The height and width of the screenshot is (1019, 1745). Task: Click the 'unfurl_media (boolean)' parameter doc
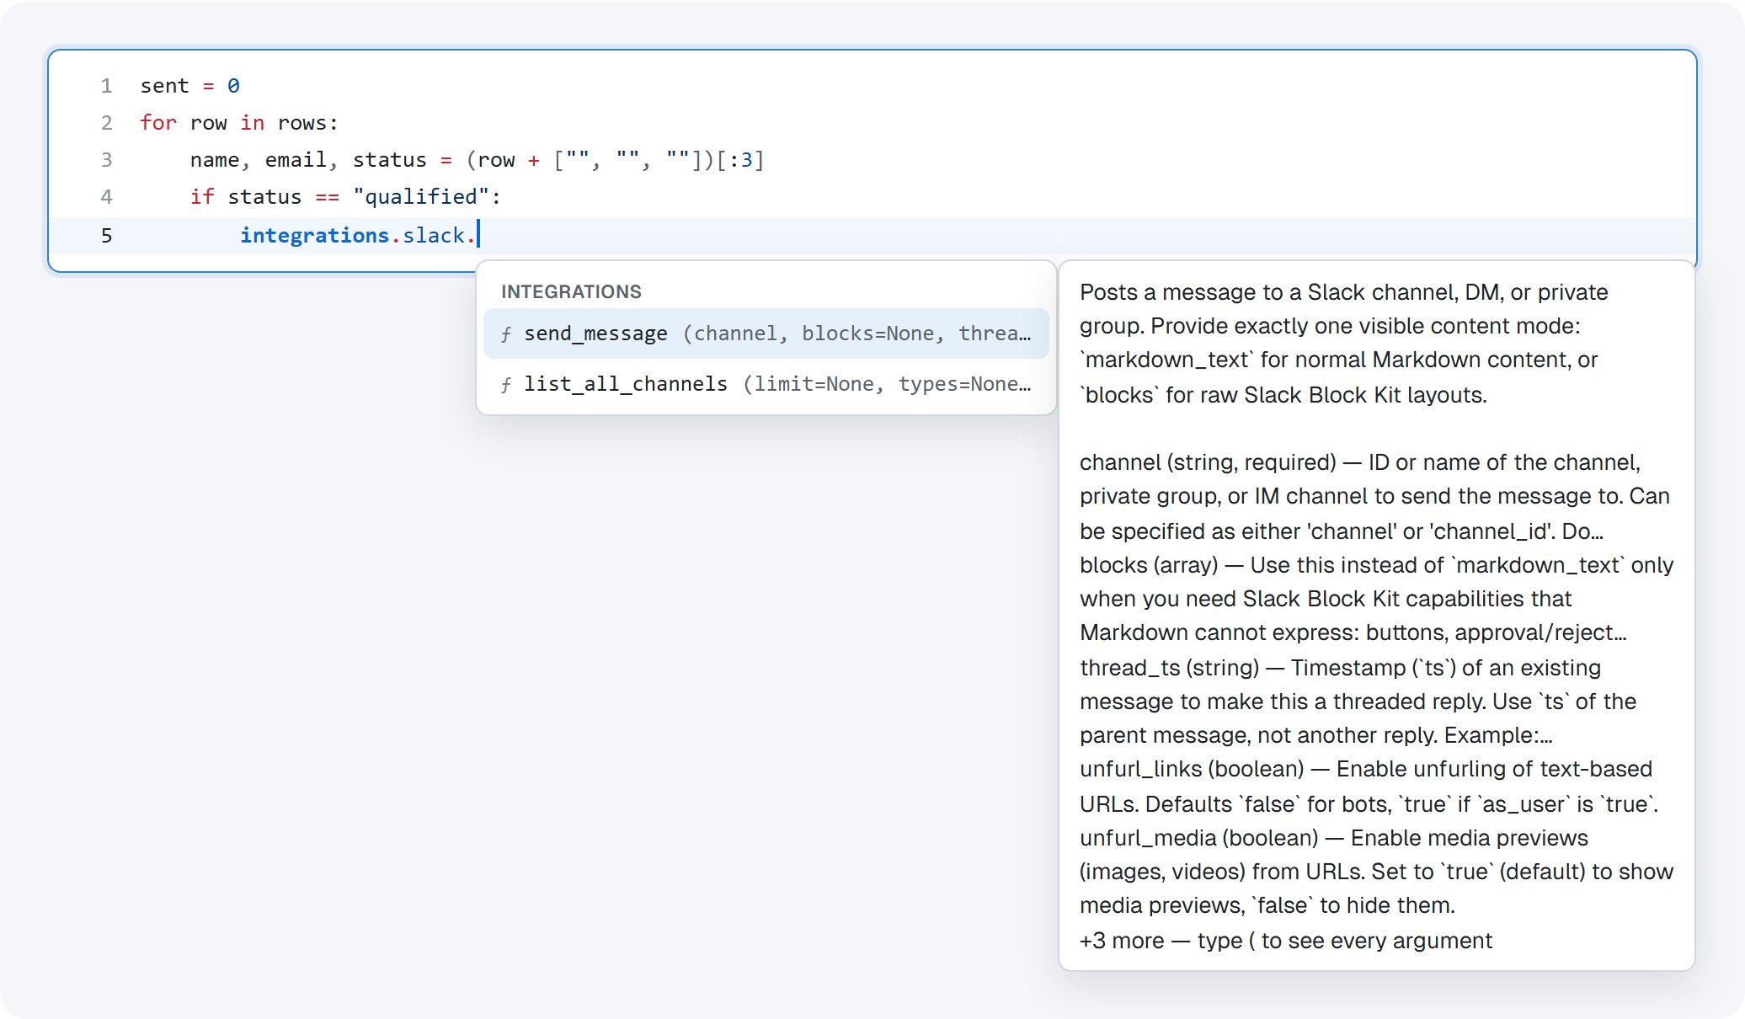(x=1376, y=872)
